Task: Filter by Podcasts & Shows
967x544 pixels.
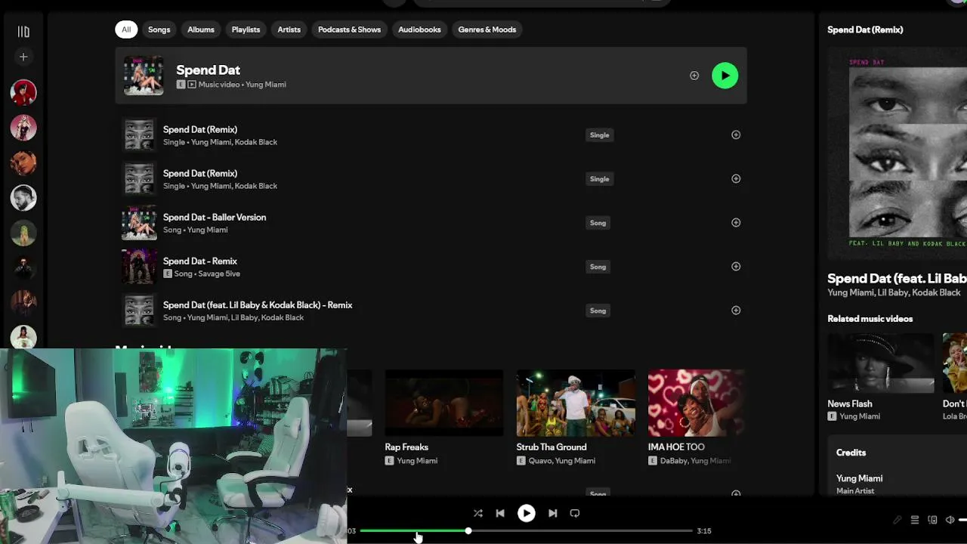Action: pos(349,29)
